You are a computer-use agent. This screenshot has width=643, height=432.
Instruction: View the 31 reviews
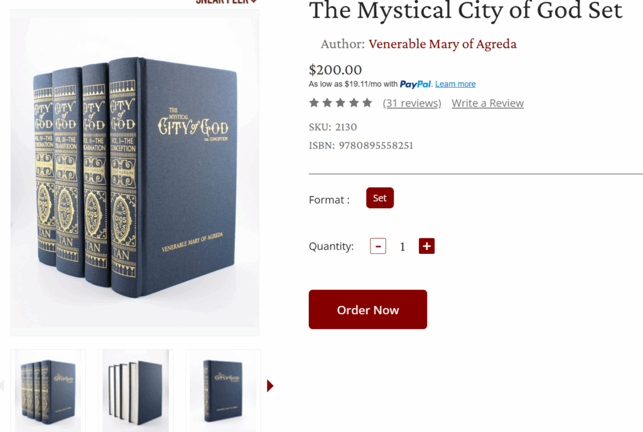(x=412, y=103)
